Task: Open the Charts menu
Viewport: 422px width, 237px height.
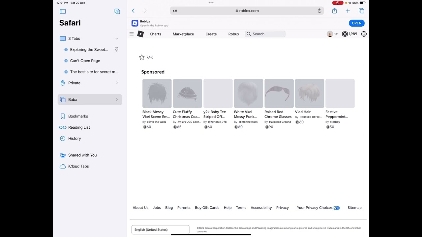Action: [155, 34]
